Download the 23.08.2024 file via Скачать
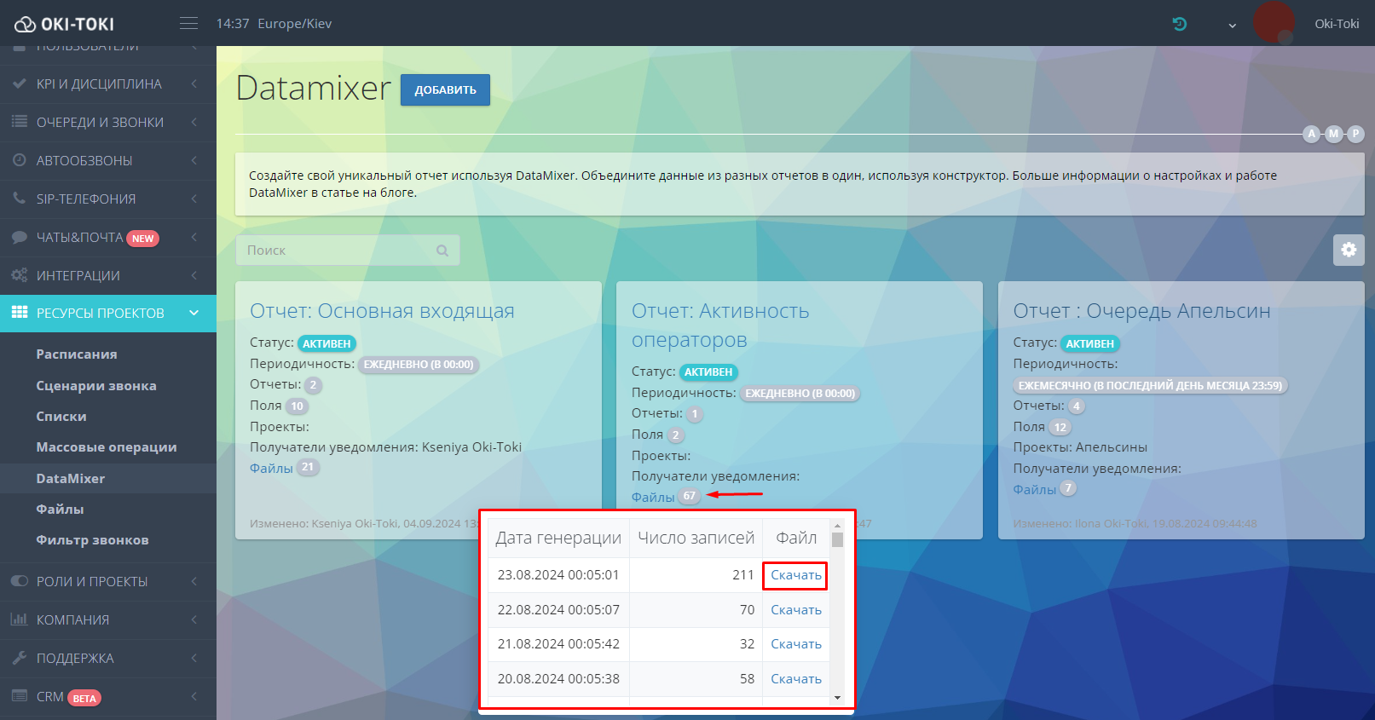Viewport: 1375px width, 720px height. [796, 575]
